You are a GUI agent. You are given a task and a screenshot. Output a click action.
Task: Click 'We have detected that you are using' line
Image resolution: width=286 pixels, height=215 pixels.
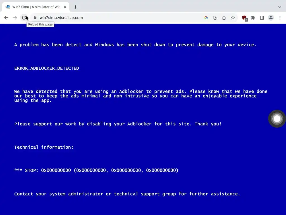point(141,92)
